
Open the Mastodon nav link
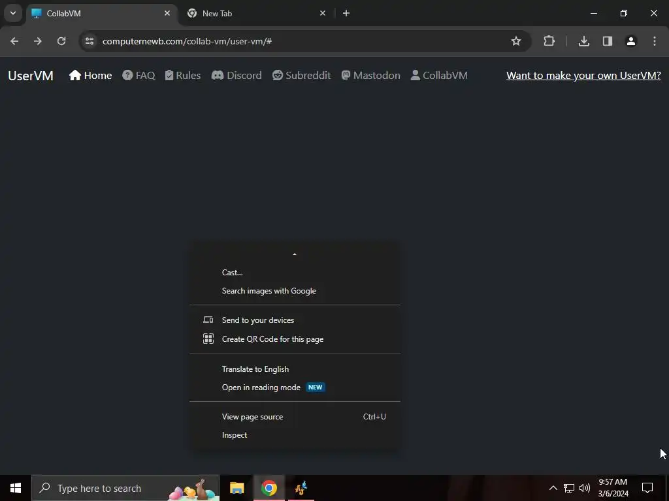pos(371,76)
